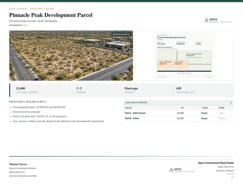Image resolution: width=243 pixels, height=188 pixels.
Task: Click the Apex logo in the page header
Action: click(x=219, y=20)
